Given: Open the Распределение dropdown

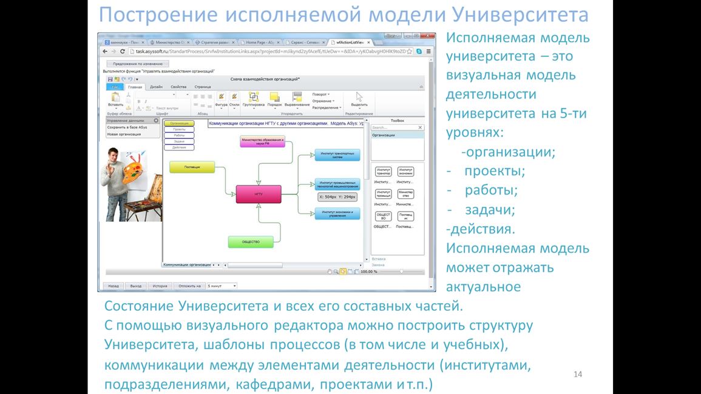Looking at the screenshot, I should pyautogui.click(x=325, y=108).
